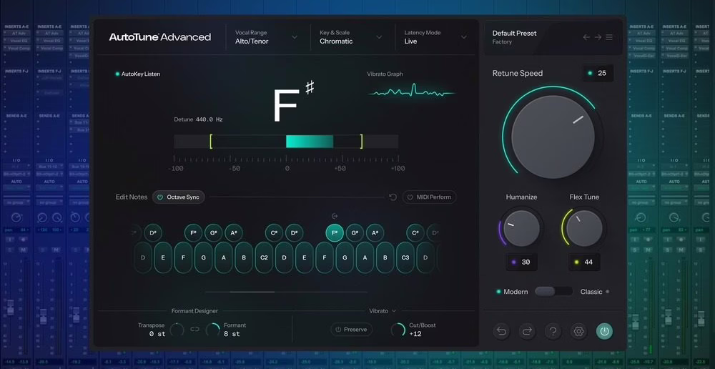Click the Humanize label
This screenshot has height=369, width=715.
pos(521,197)
